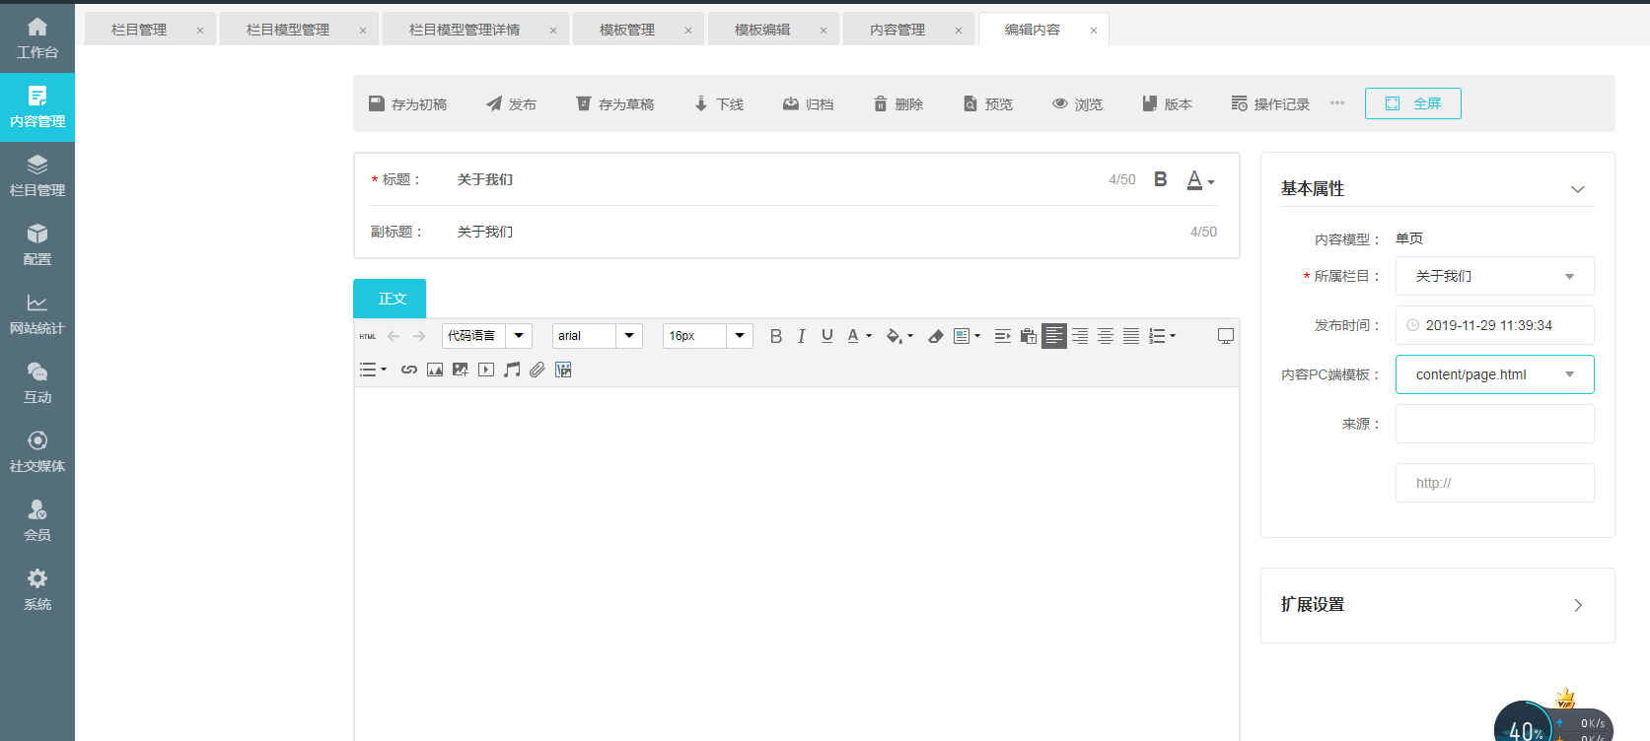This screenshot has height=741, width=1650.
Task: Open the background fill color picker
Action: [899, 336]
